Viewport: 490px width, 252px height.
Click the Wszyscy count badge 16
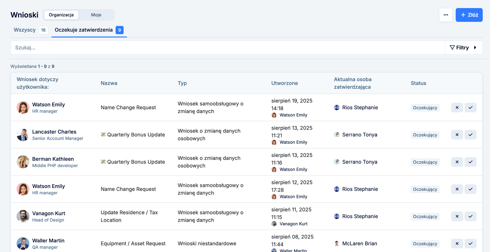coord(43,30)
